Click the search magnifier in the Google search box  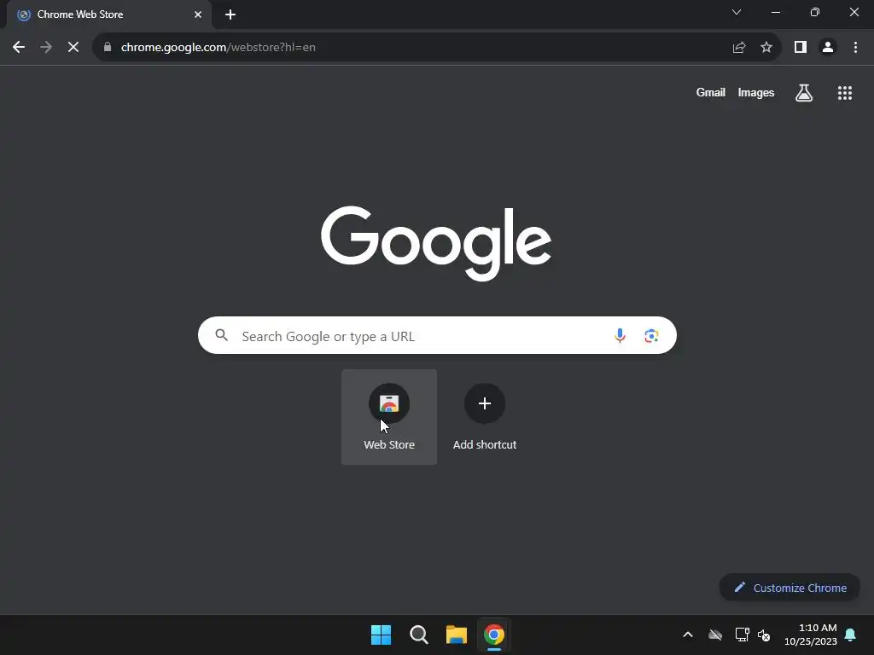(x=222, y=335)
